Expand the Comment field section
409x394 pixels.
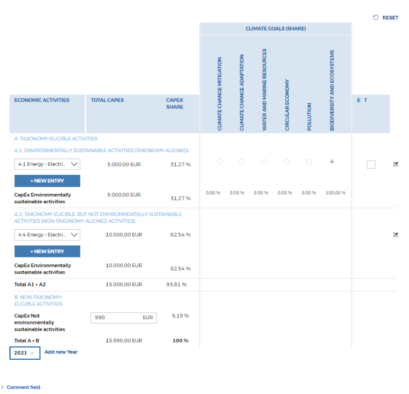(x=21, y=387)
